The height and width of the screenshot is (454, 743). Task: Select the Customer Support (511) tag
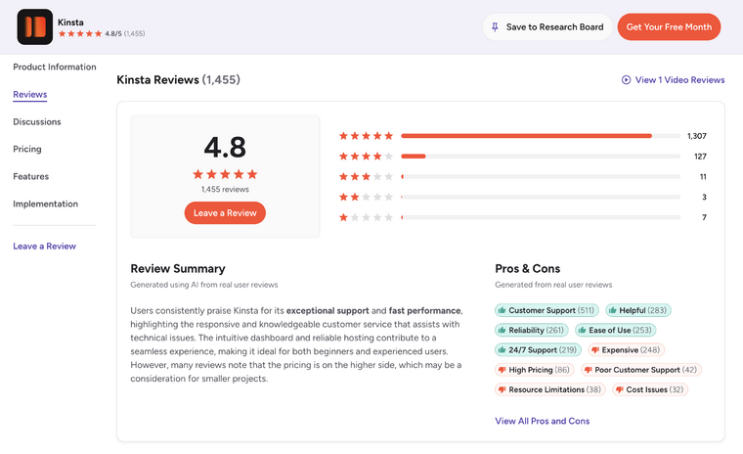(546, 311)
